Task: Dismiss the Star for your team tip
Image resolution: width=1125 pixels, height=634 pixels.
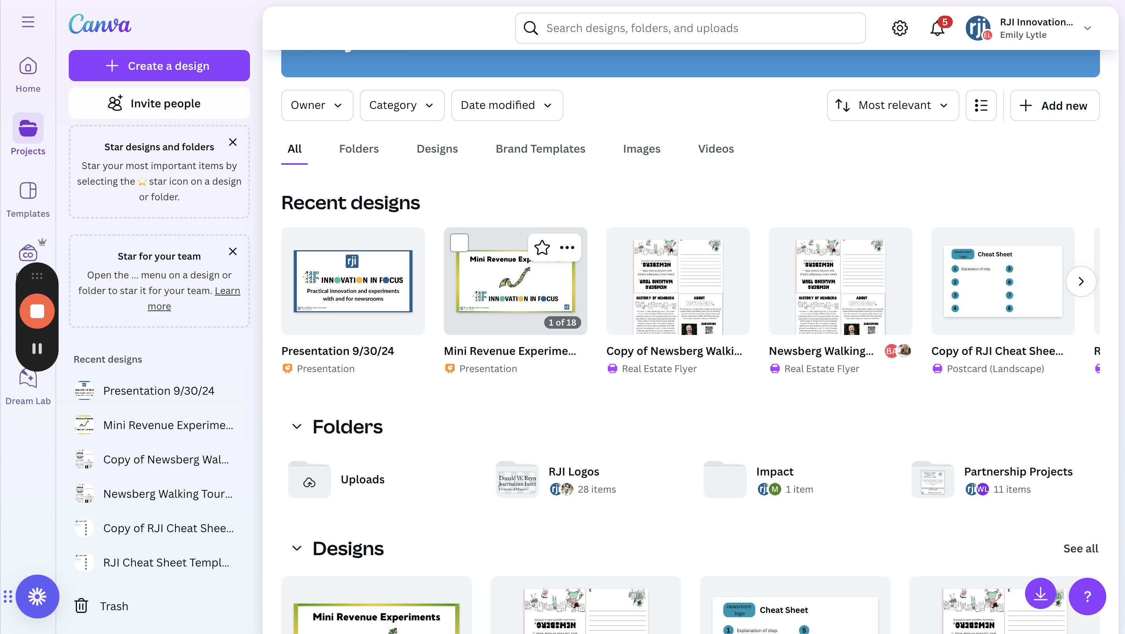Action: [x=232, y=251]
